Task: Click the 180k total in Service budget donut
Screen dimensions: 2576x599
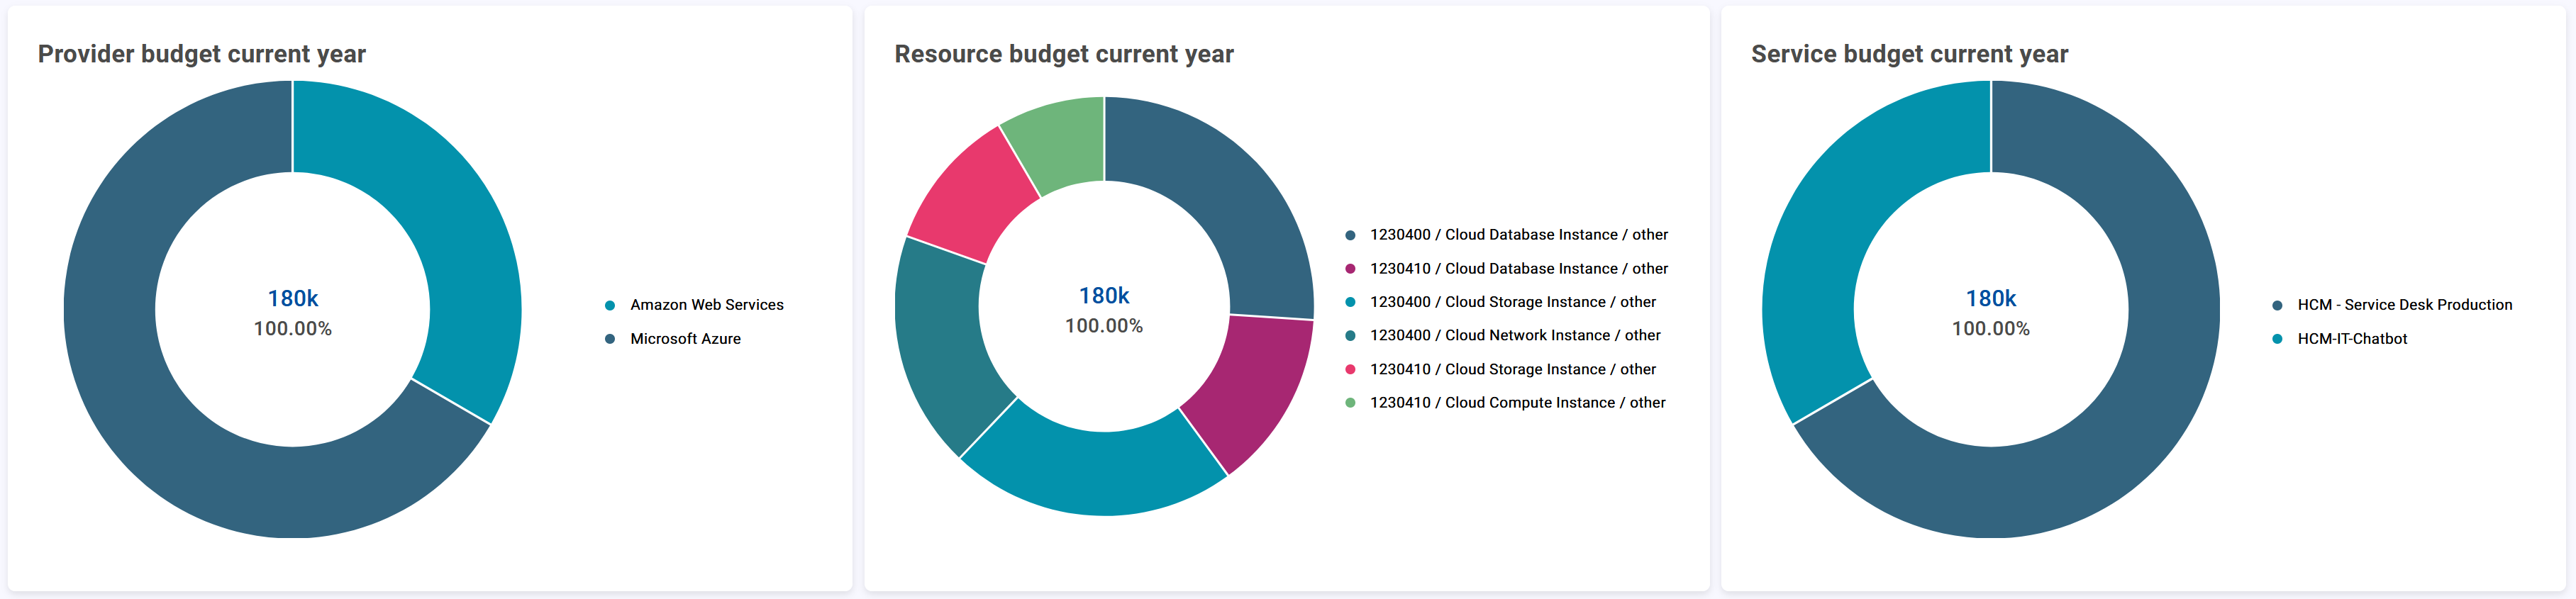Action: click(x=1991, y=298)
